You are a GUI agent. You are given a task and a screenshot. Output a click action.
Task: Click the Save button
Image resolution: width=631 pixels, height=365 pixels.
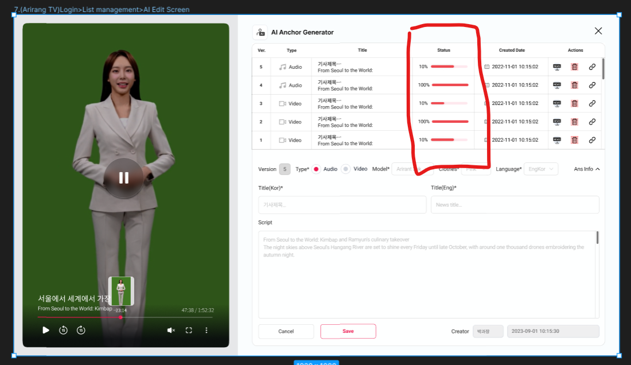348,331
